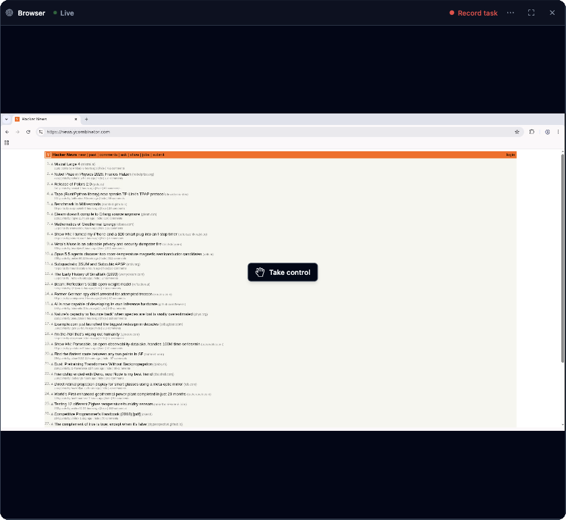Upvote Subquadratic 3SUM and Subcubic APSP
This screenshot has width=566, height=520.
point(52,264)
